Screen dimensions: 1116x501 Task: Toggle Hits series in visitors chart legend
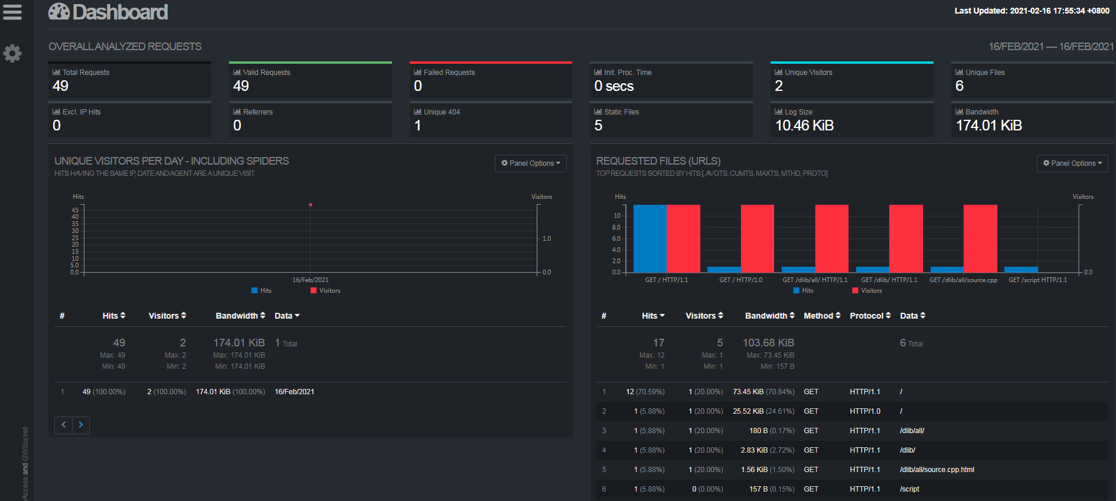(x=262, y=290)
